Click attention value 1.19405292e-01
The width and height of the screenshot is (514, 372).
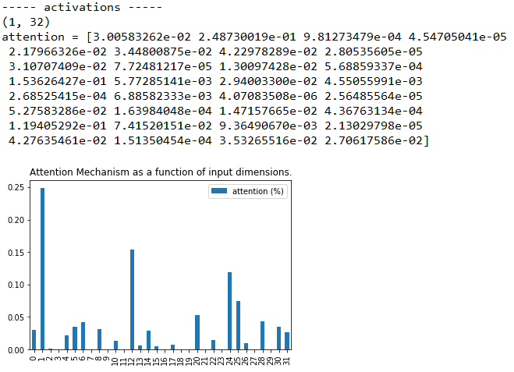58,126
